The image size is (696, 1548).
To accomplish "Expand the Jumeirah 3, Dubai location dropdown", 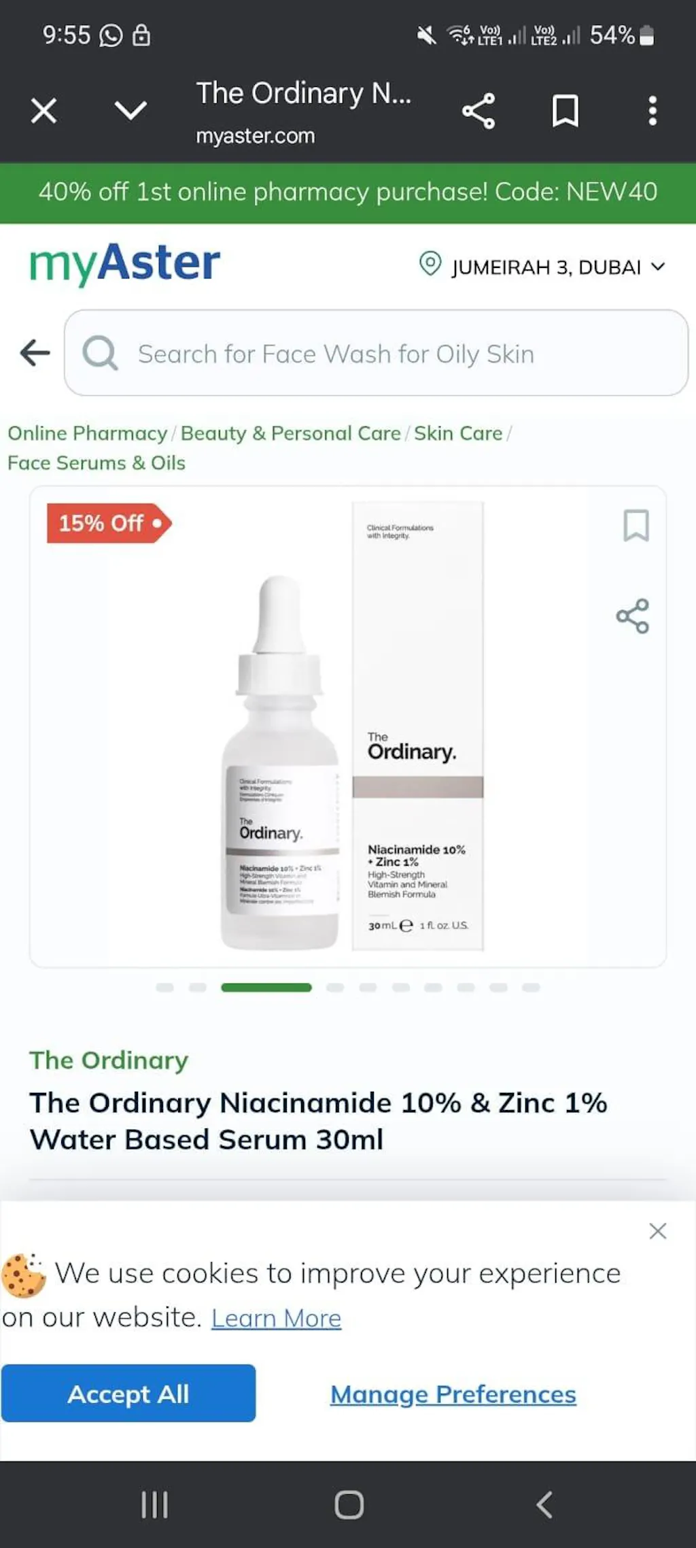I will pos(542,266).
